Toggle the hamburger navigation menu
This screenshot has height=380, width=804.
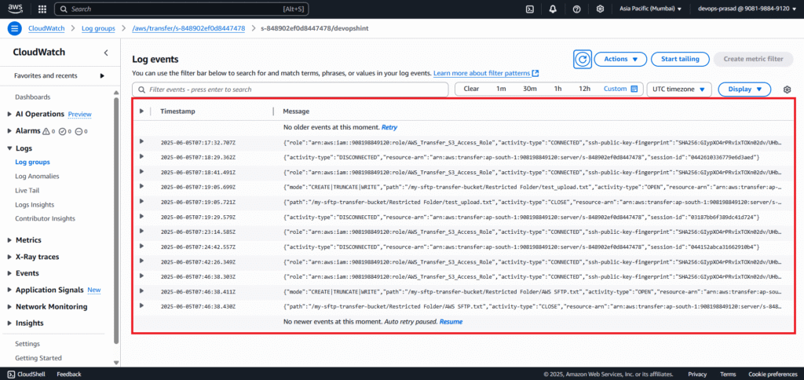tap(15, 28)
